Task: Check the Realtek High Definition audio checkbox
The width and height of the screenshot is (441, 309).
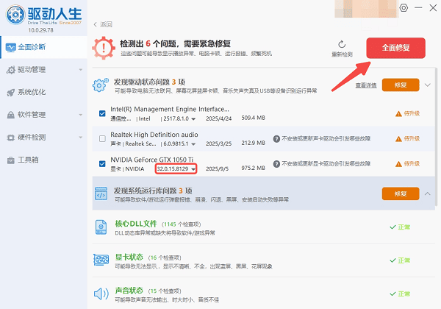Action: coord(102,138)
